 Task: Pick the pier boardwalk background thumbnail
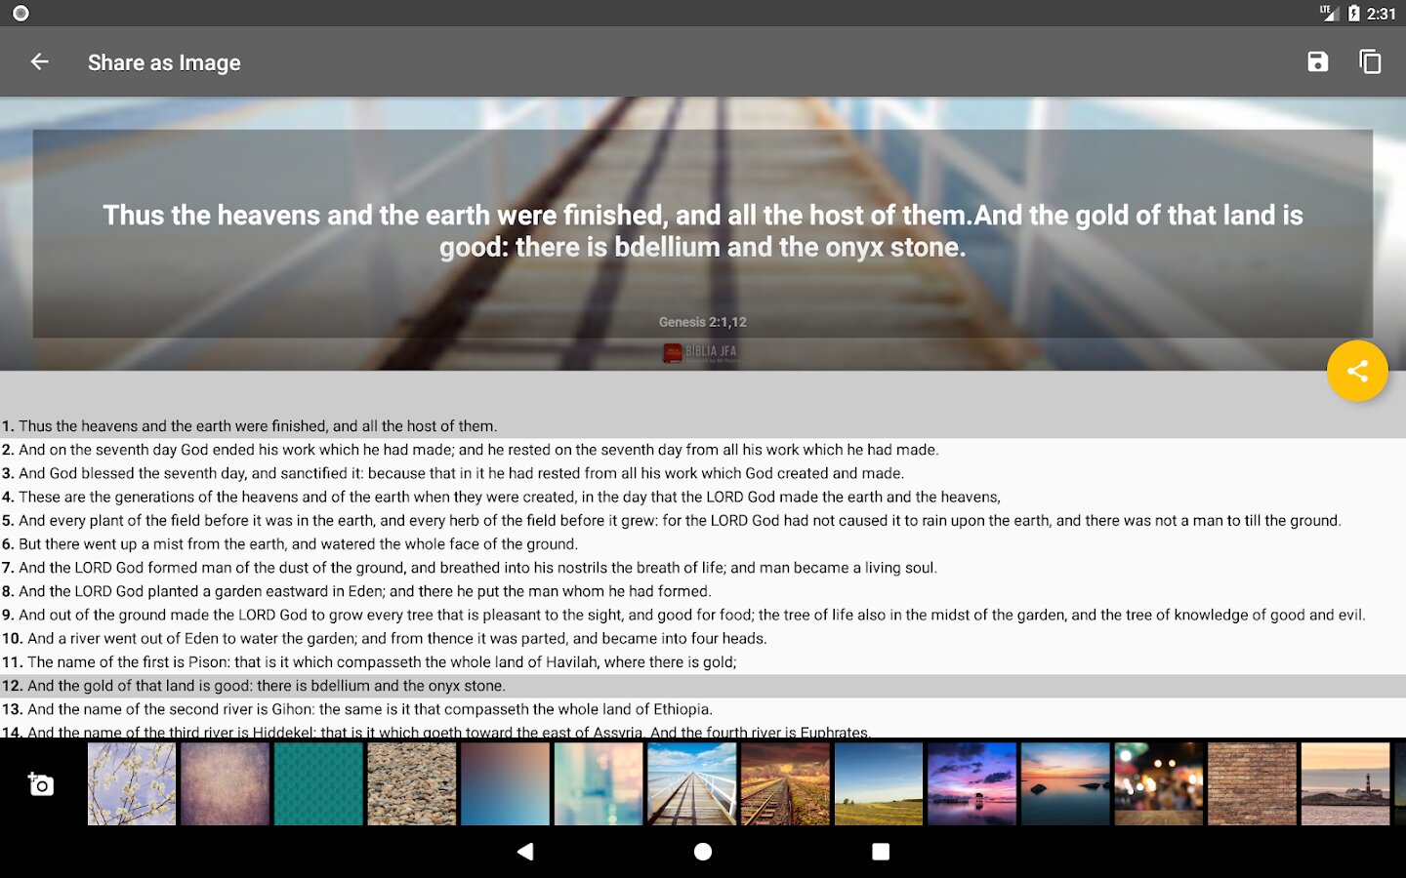coord(692,784)
